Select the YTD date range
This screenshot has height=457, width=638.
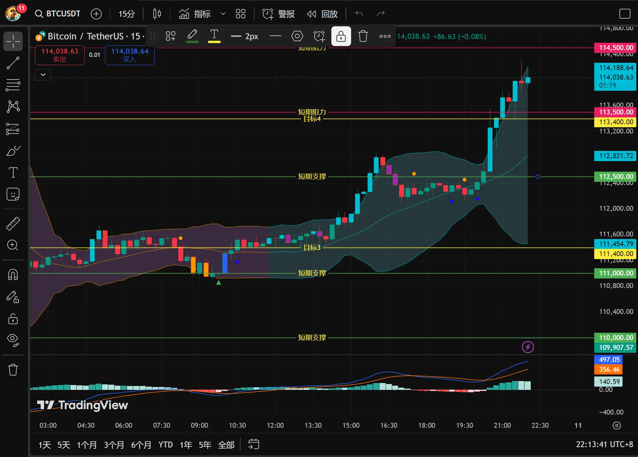(166, 445)
